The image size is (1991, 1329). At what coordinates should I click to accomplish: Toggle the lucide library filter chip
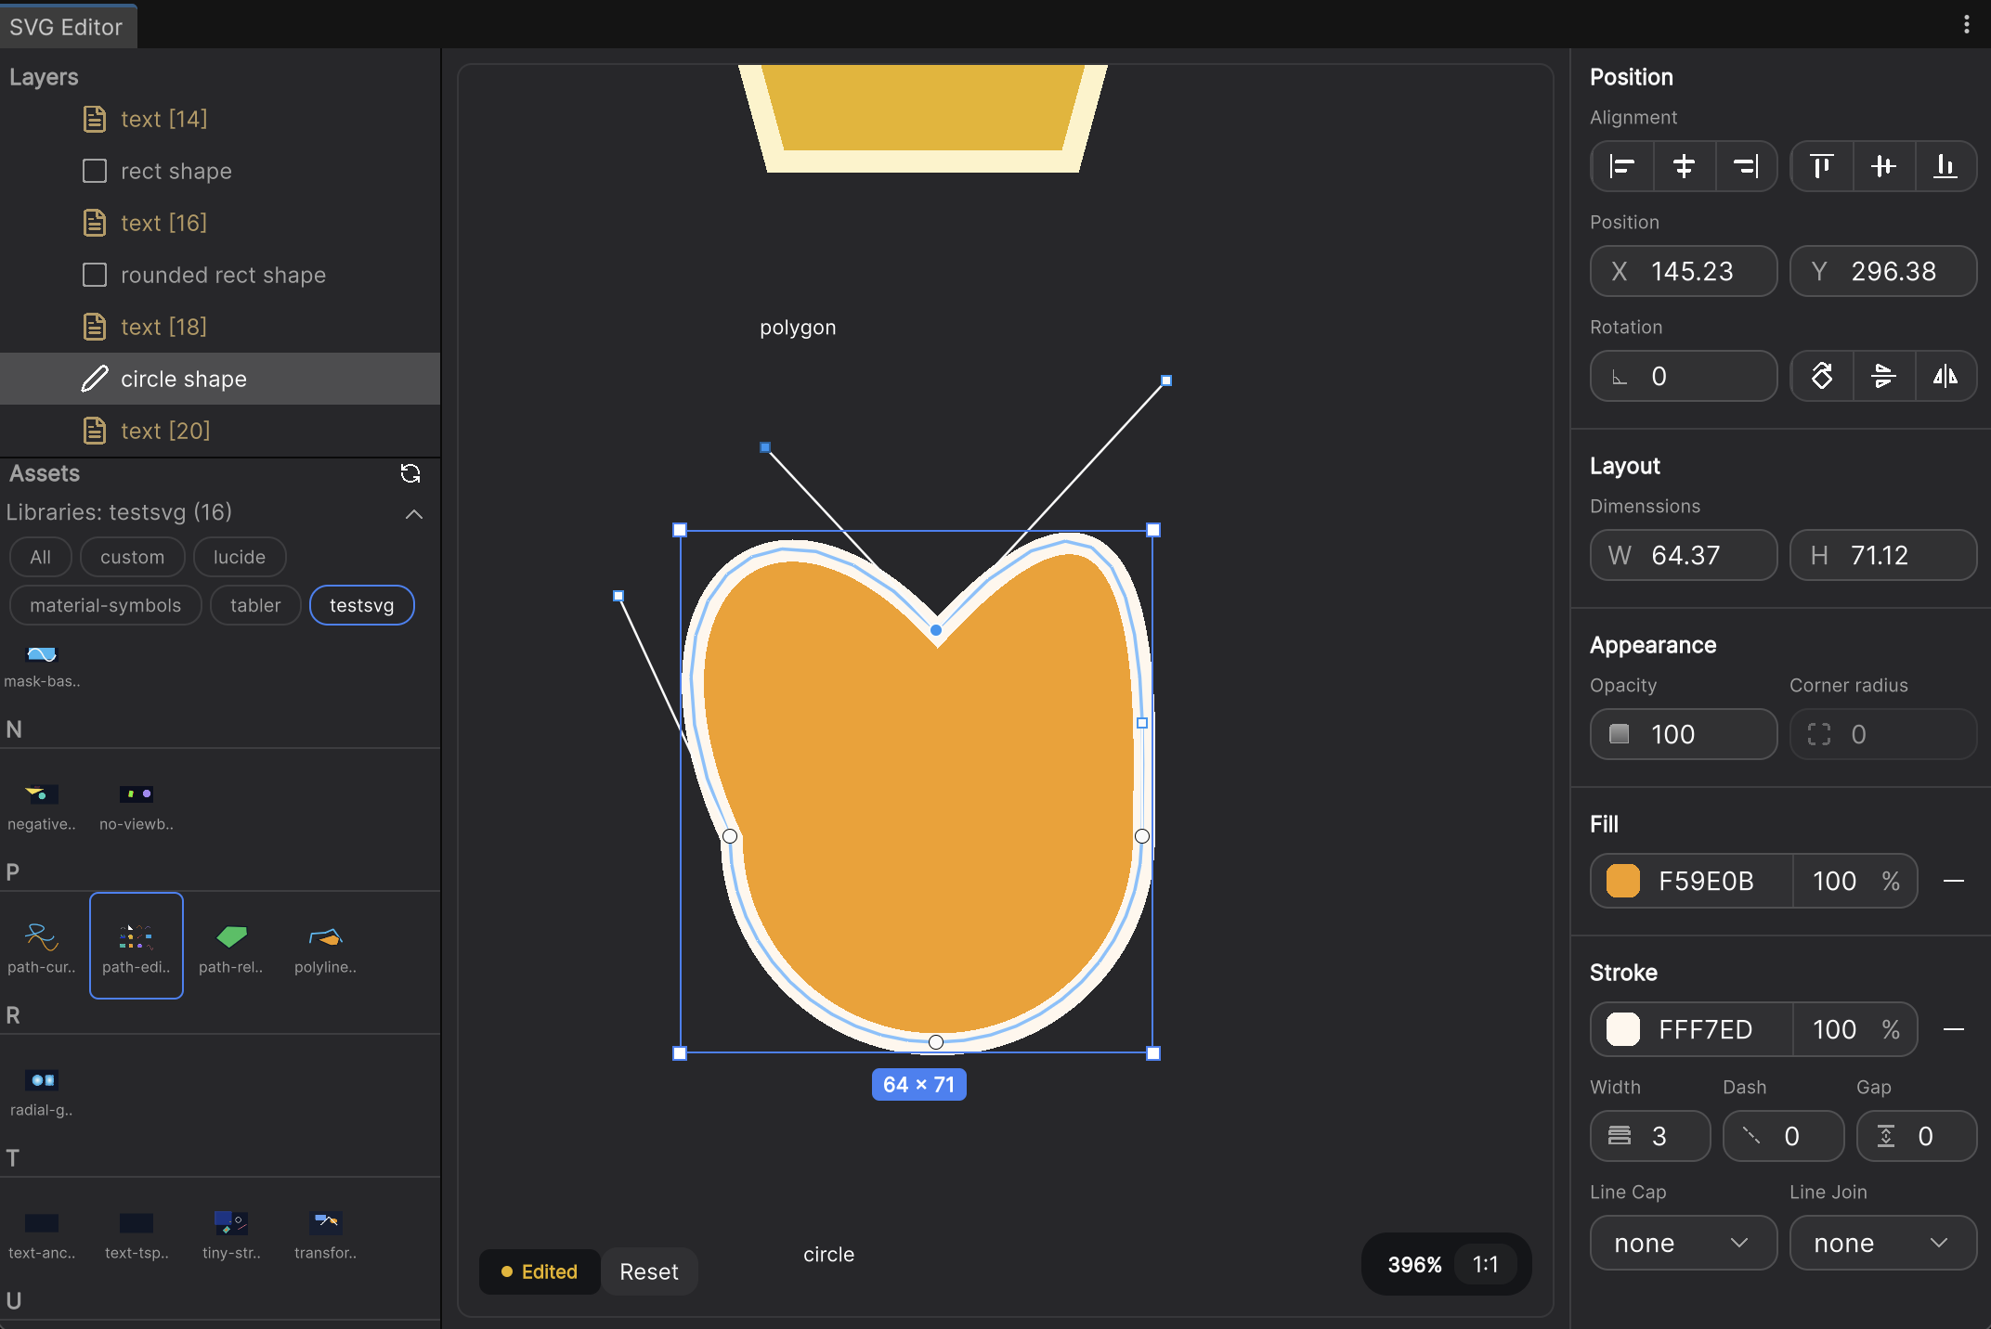pos(239,558)
